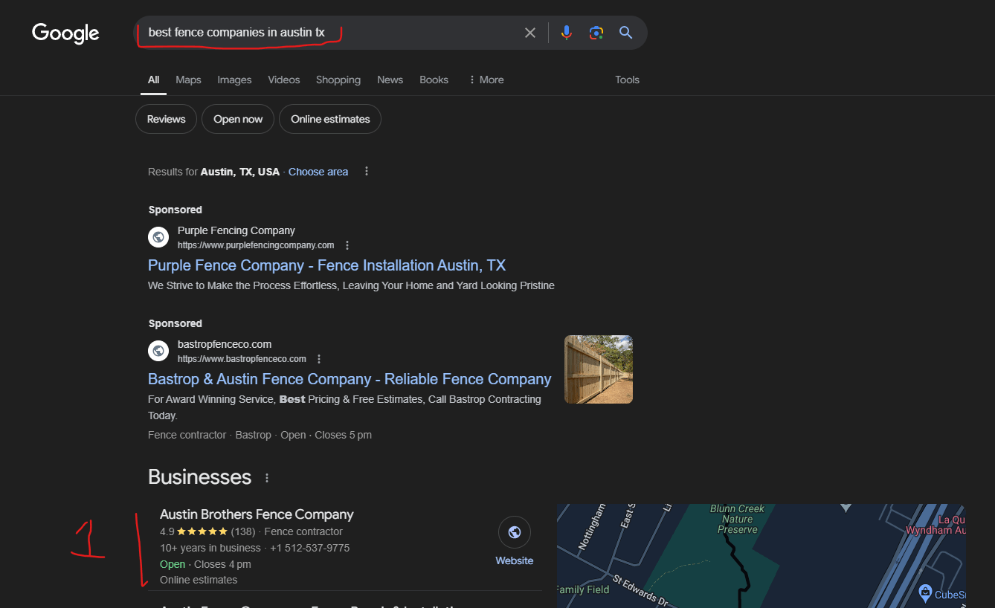Click the search input field

point(327,33)
